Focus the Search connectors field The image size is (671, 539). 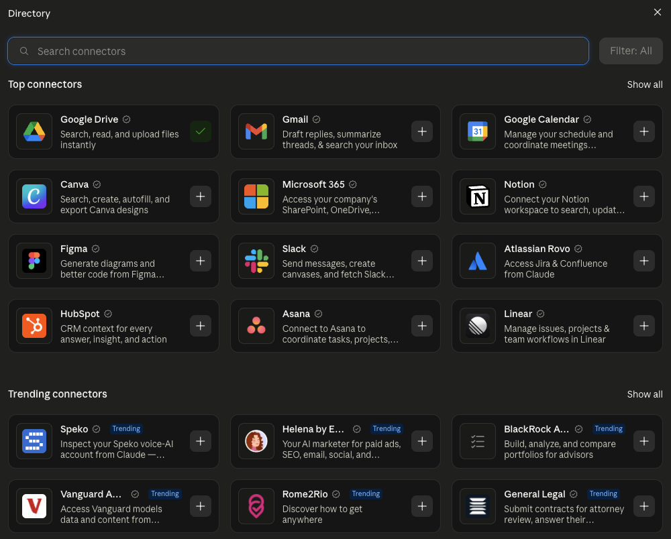(x=299, y=51)
